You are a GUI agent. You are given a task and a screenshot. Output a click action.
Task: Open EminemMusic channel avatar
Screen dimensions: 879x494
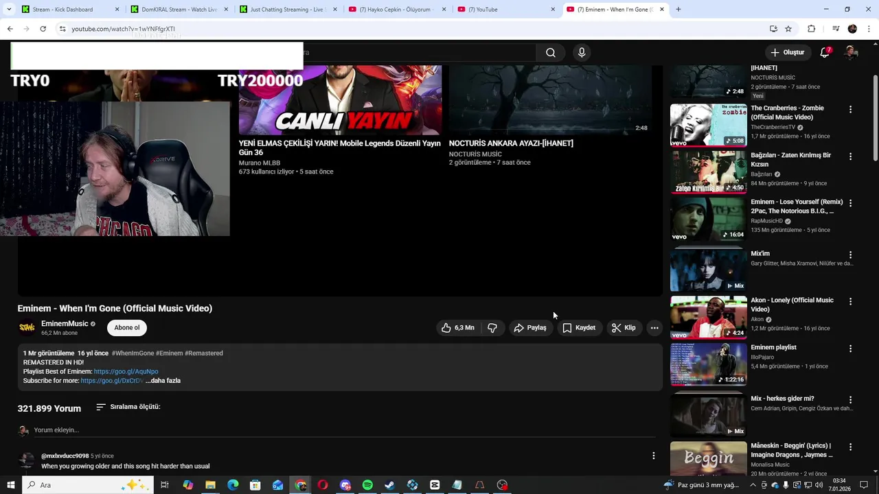coord(27,328)
